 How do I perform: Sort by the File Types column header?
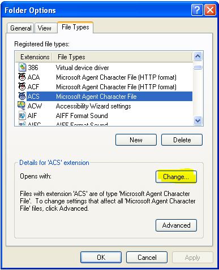(x=122, y=57)
